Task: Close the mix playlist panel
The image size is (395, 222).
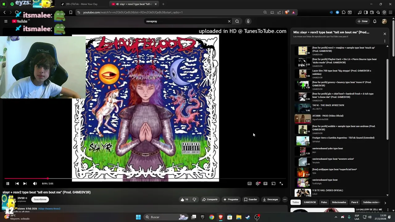Action: pyautogui.click(x=385, y=34)
